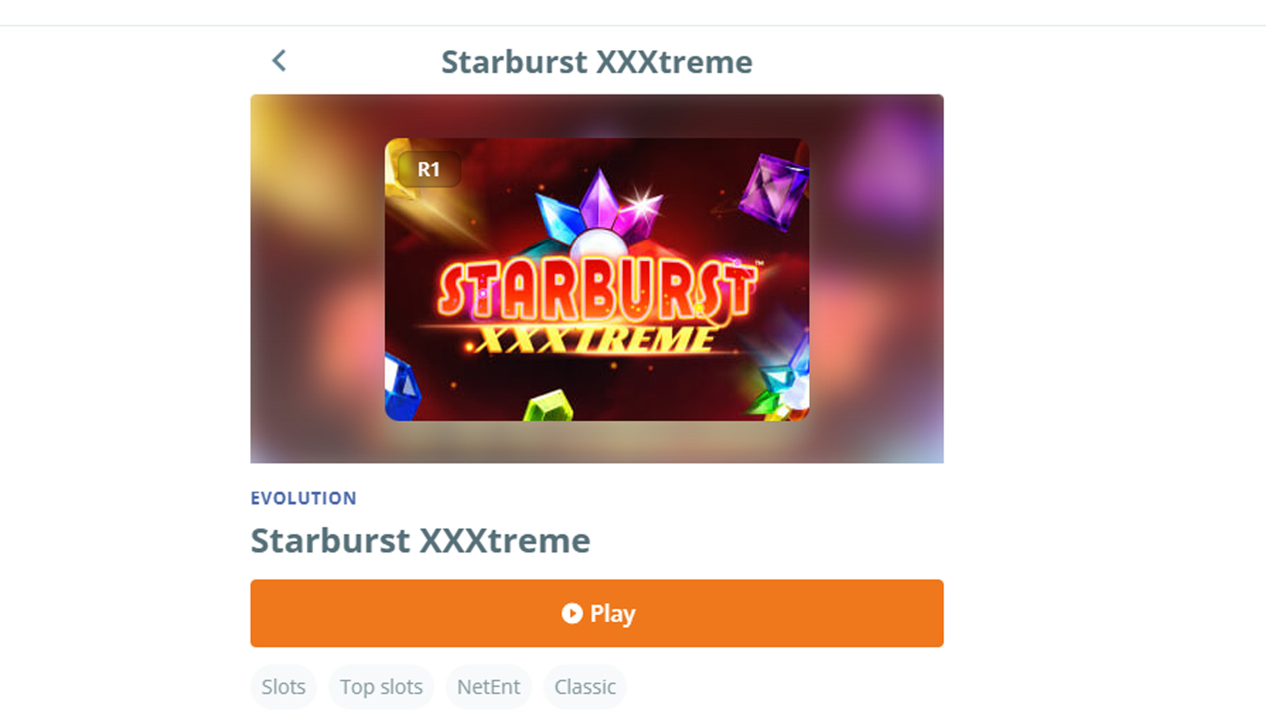Image resolution: width=1266 pixels, height=712 pixels.
Task: Click the green gem at the thumbnail's bottom edge
Action: coord(548,405)
